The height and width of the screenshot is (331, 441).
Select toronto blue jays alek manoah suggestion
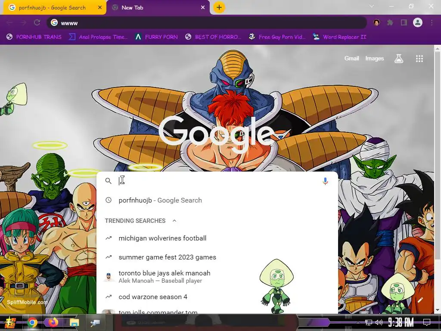tap(217, 277)
